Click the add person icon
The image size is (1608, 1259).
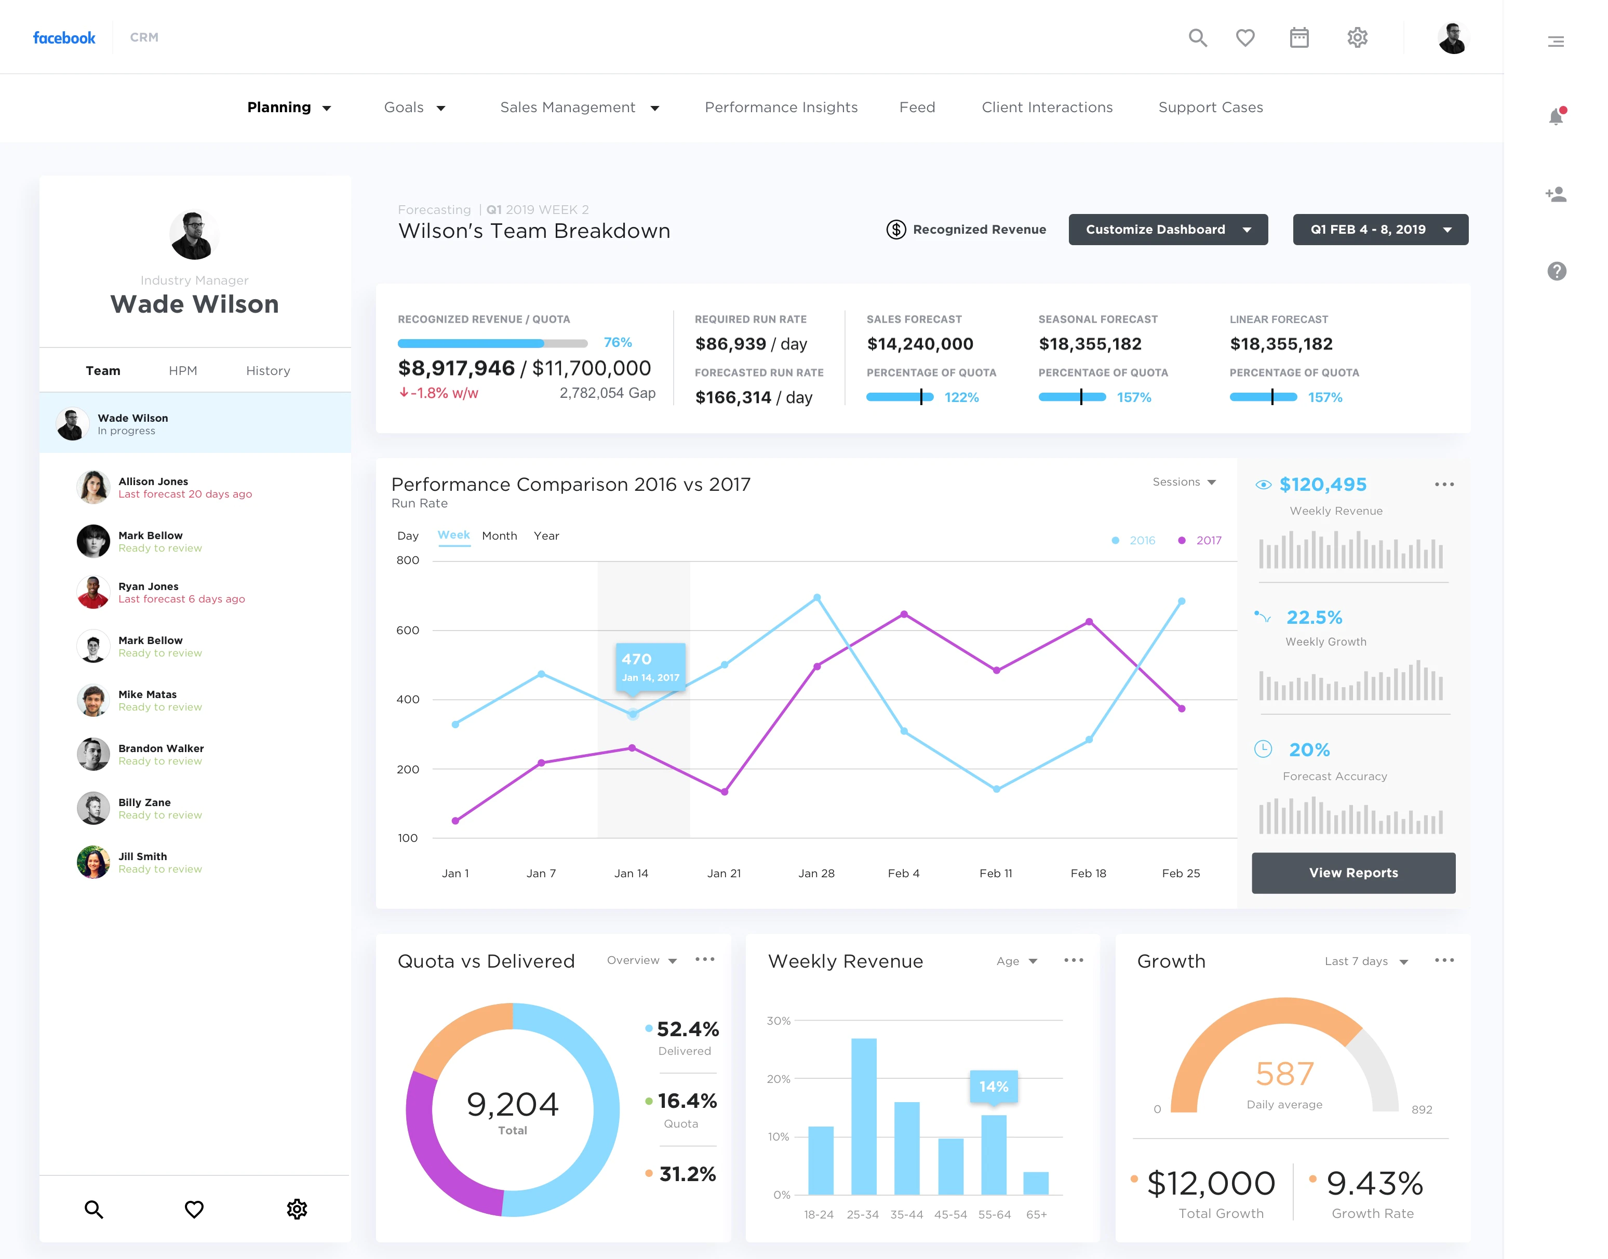pyautogui.click(x=1556, y=194)
